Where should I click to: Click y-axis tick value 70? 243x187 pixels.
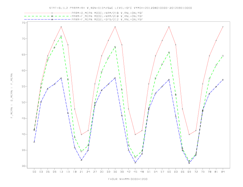coord(23,38)
